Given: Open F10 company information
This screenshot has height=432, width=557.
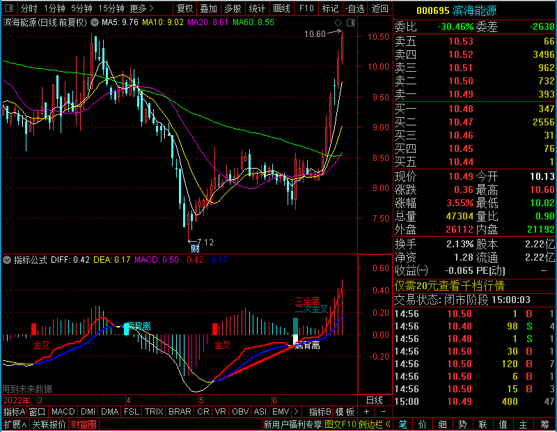Looking at the screenshot, I should point(306,8).
